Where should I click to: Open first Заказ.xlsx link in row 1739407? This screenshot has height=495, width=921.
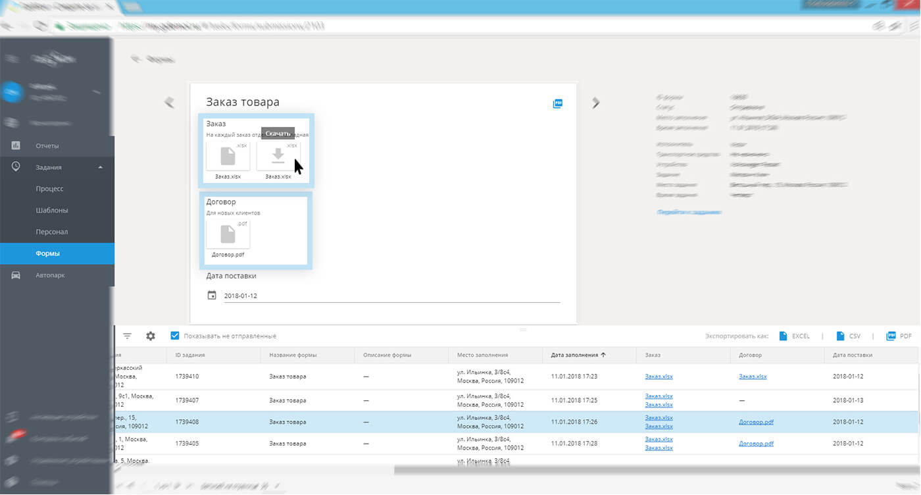coord(659,396)
